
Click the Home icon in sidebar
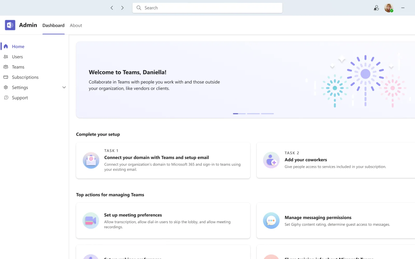pyautogui.click(x=6, y=46)
